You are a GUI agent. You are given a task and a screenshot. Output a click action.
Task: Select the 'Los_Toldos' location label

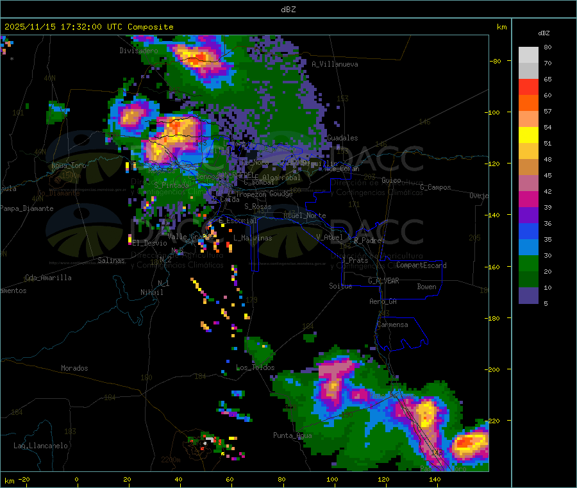click(x=255, y=367)
